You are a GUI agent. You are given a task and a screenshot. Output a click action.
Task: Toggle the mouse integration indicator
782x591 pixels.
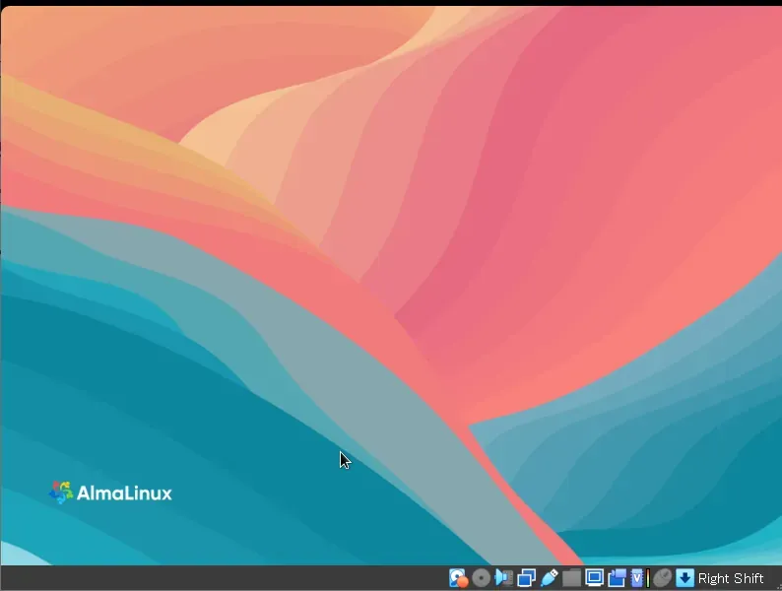coord(663,578)
